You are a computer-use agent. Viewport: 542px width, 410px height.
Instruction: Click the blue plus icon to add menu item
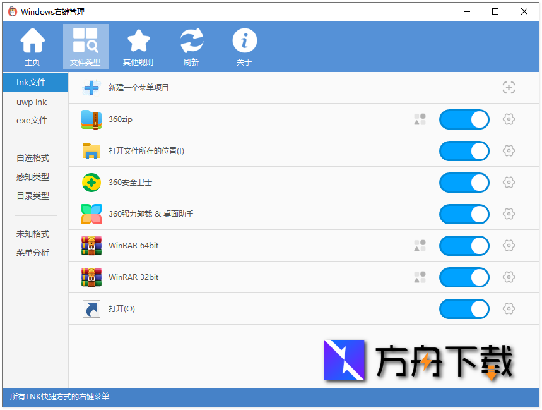coord(91,88)
